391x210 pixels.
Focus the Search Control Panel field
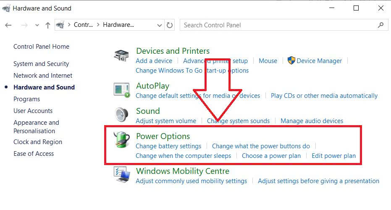tap(284, 25)
